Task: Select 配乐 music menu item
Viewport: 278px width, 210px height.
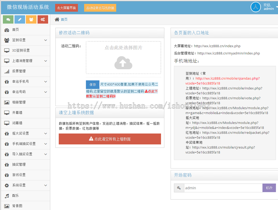Action: tap(15, 196)
